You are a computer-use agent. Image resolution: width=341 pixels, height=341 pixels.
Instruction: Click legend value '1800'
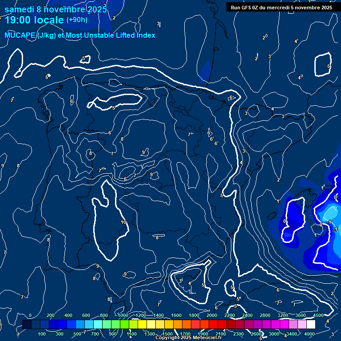click(194, 315)
